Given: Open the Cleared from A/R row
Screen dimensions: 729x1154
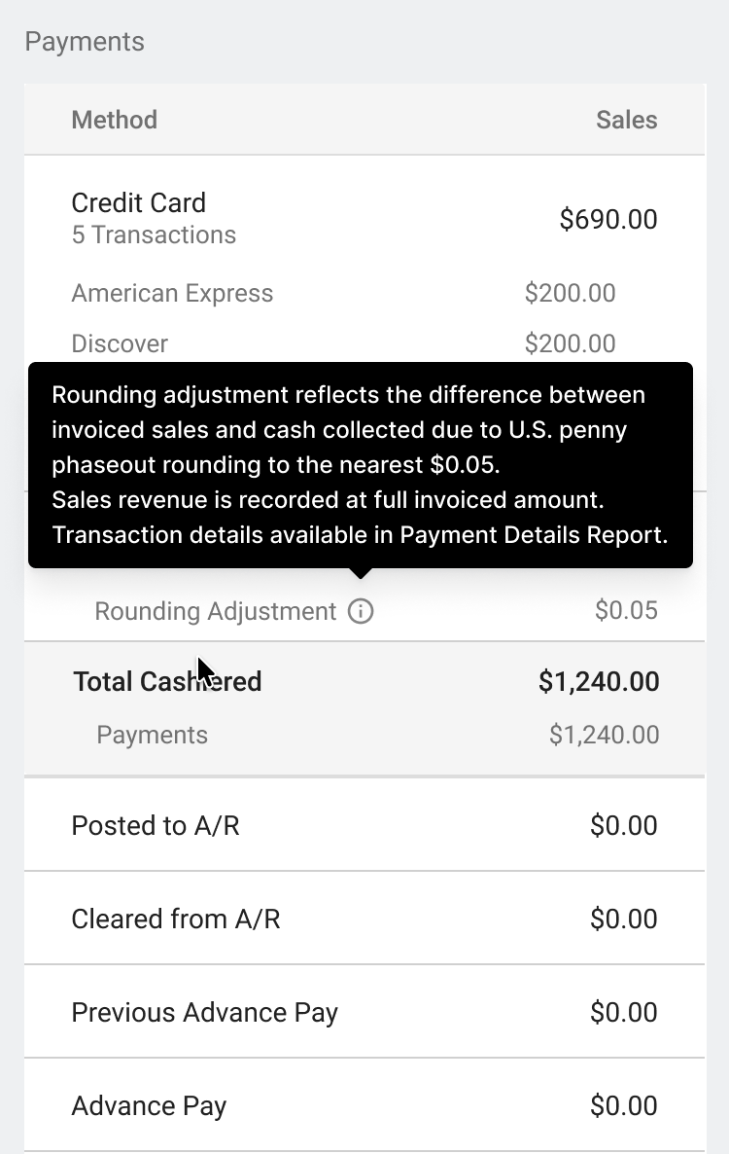Looking at the screenshot, I should (364, 919).
